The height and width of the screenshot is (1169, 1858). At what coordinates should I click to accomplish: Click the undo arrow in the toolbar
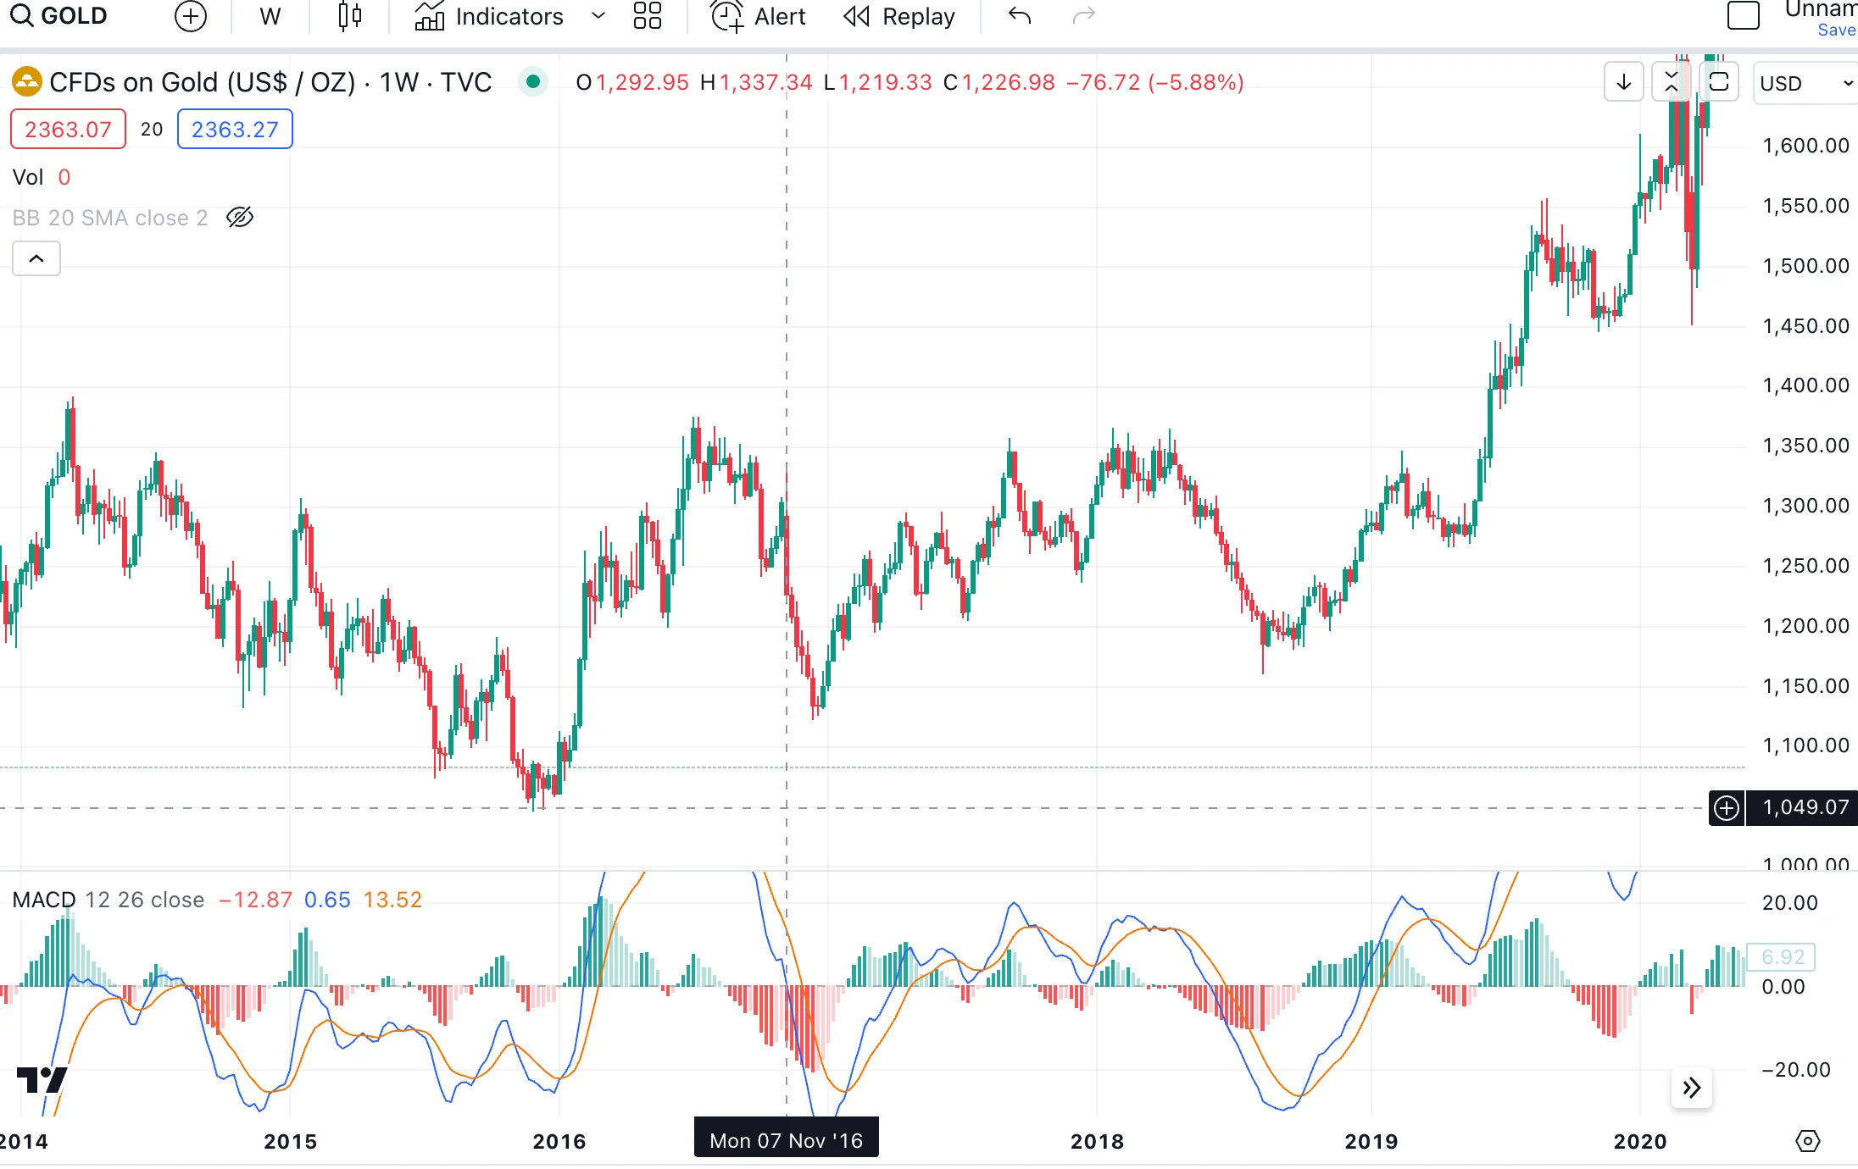pyautogui.click(x=1017, y=16)
